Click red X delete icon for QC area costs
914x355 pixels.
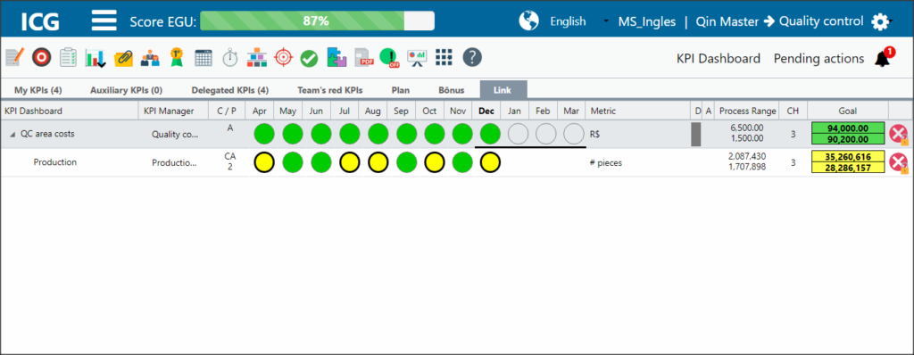tap(898, 134)
